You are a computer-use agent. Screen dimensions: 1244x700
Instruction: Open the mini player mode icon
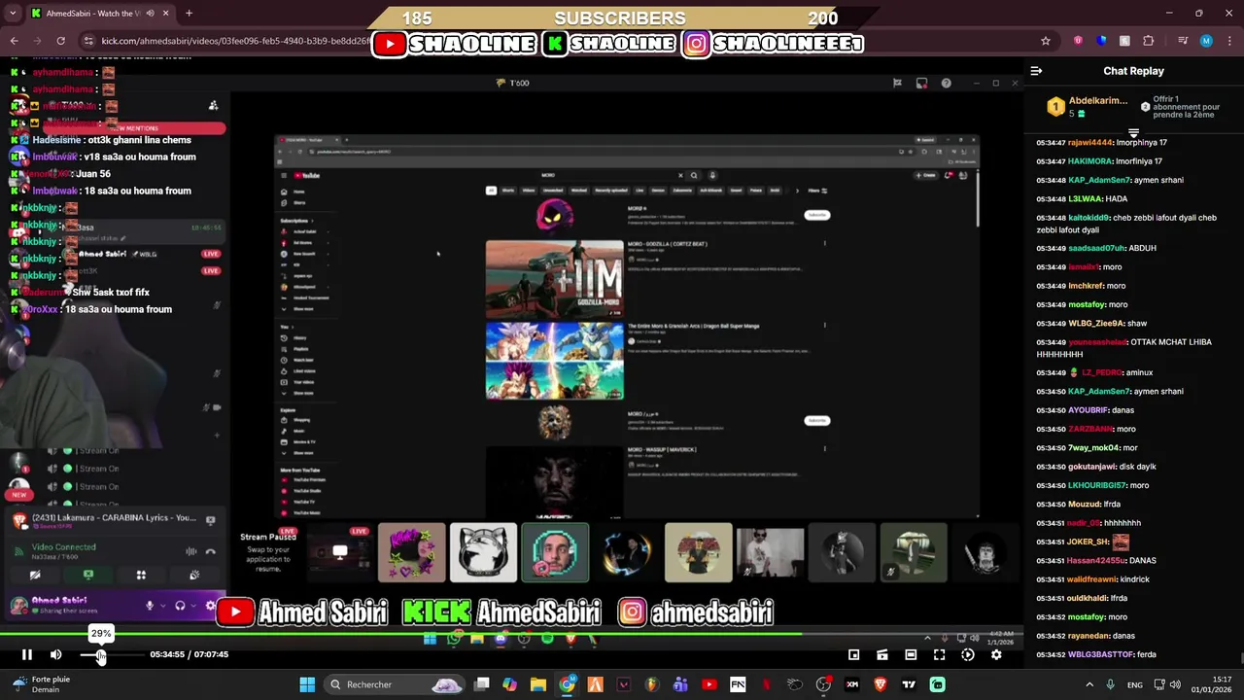(x=853, y=655)
